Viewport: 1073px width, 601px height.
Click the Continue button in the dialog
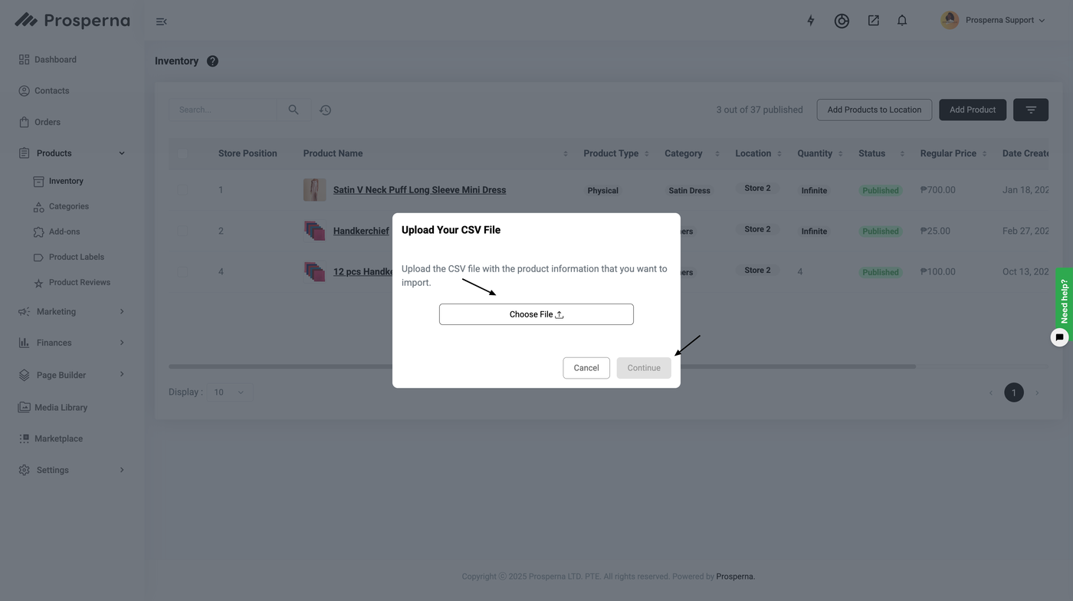point(644,368)
